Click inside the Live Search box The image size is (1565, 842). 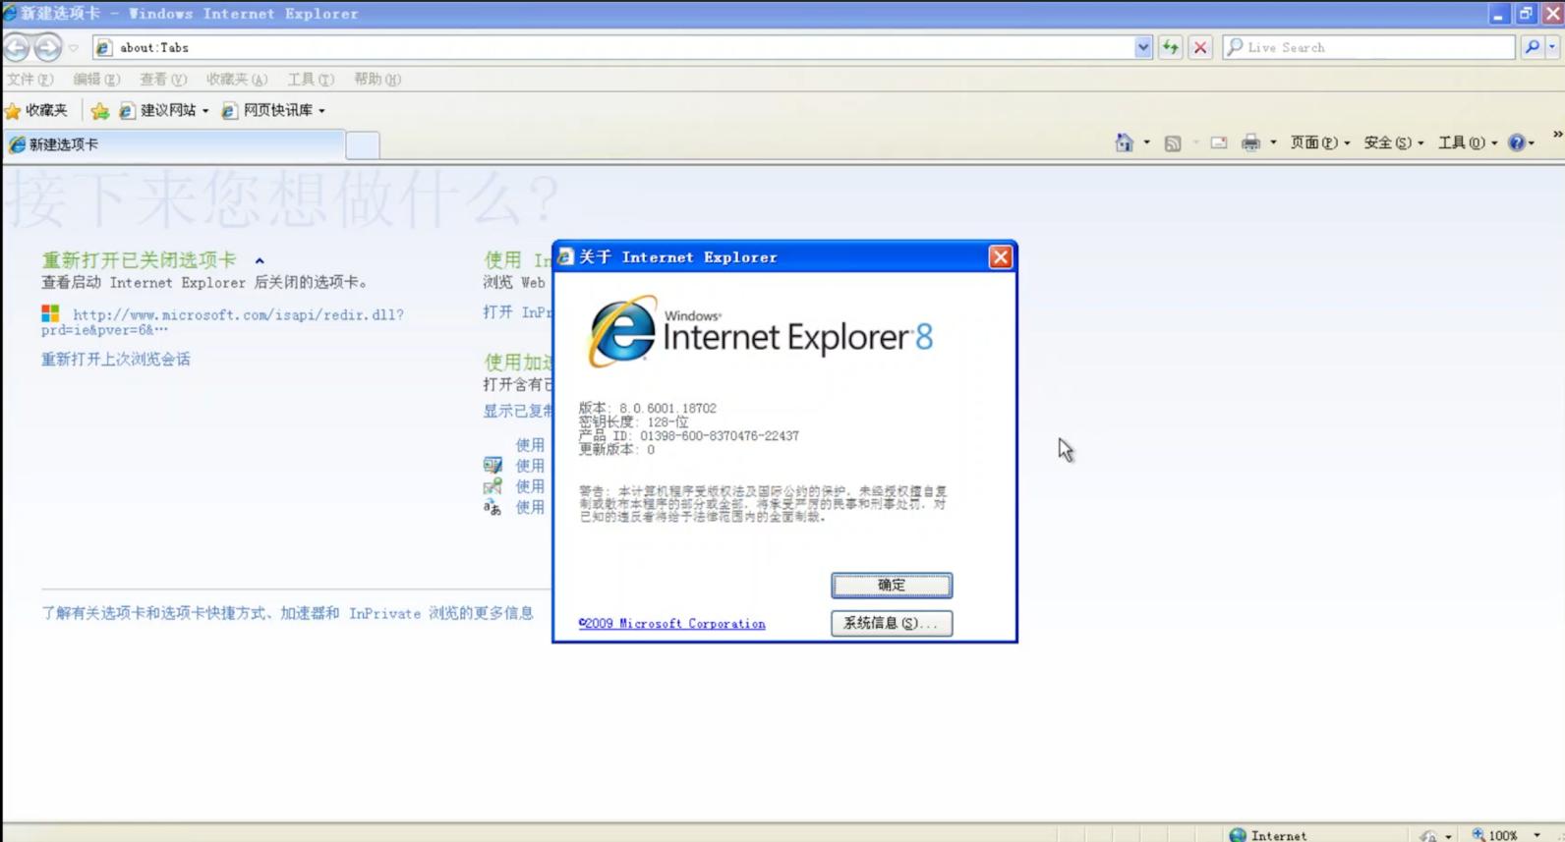1368,47
